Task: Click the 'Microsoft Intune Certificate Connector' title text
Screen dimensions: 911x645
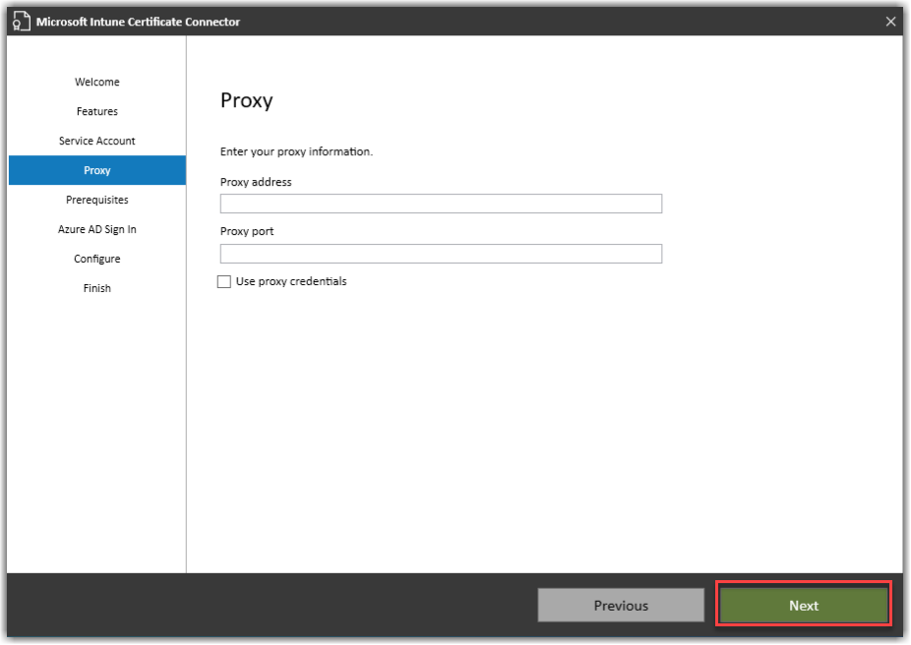Action: pyautogui.click(x=138, y=22)
